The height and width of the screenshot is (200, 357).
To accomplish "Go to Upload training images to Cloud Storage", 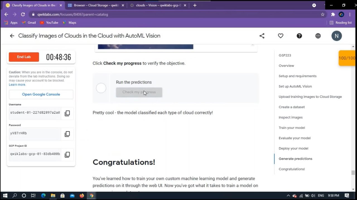I will [310, 97].
